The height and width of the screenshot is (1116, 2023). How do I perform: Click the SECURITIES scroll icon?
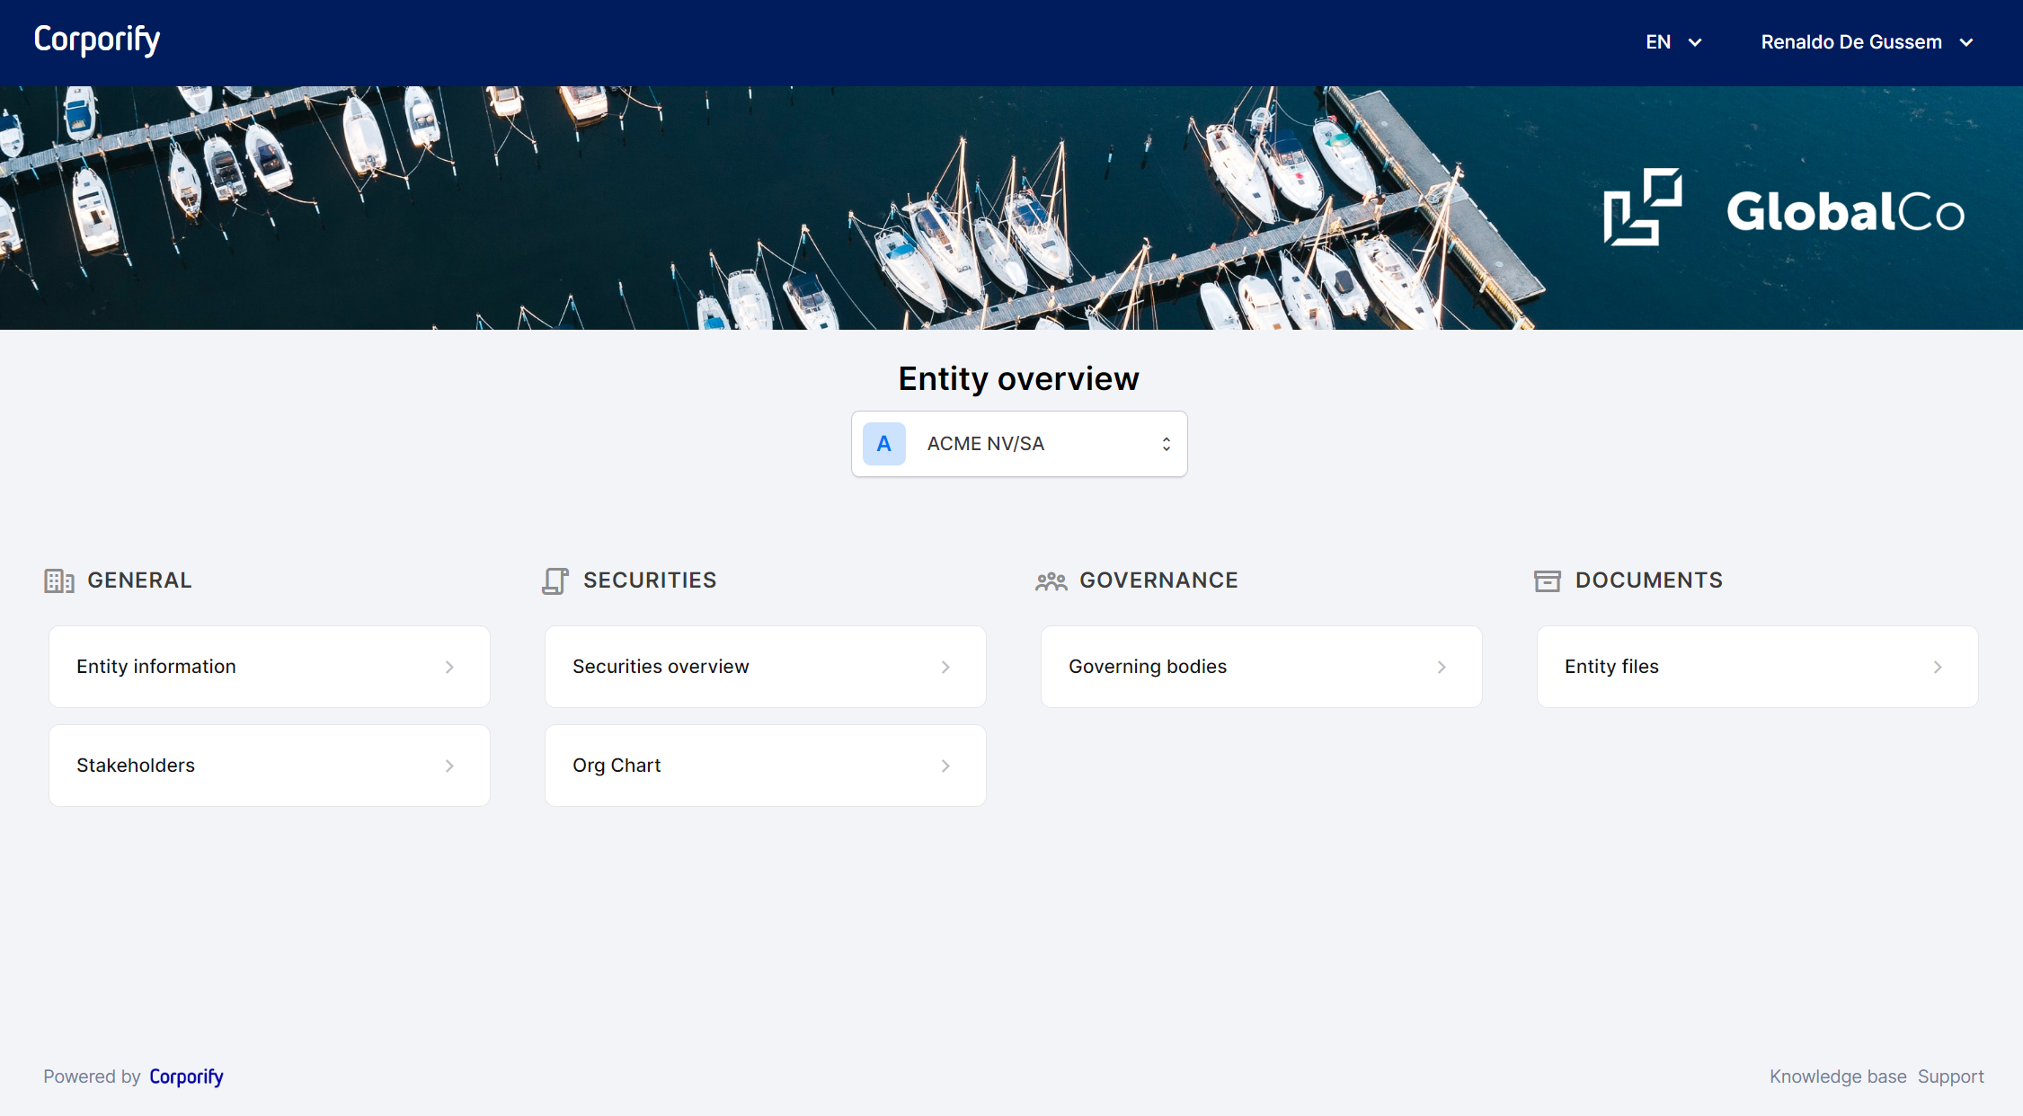pyautogui.click(x=556, y=580)
